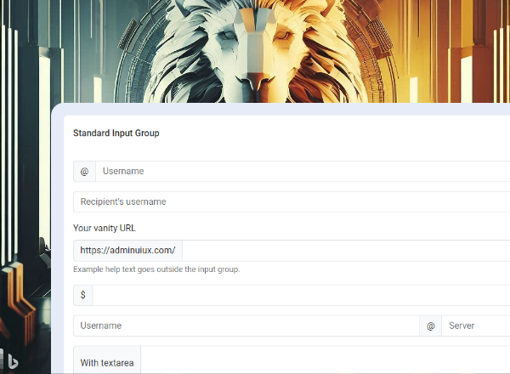Click the With textarea label addon
The width and height of the screenshot is (510, 374).
coord(107,363)
